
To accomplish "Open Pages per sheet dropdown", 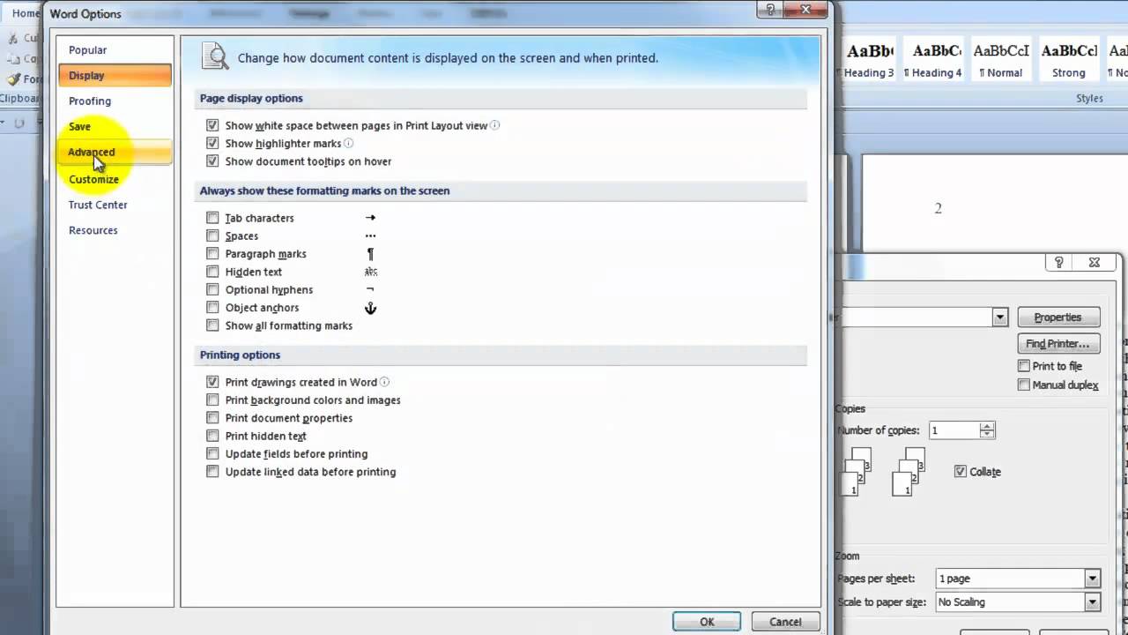I will [x=1093, y=579].
